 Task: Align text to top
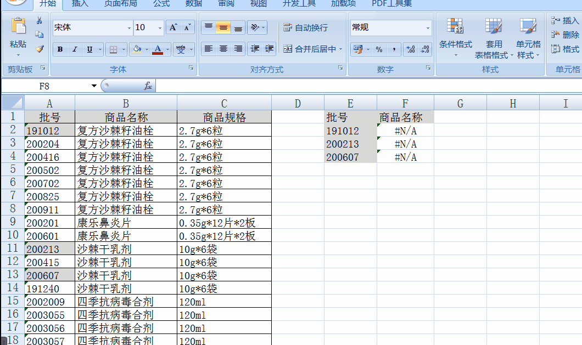point(209,27)
